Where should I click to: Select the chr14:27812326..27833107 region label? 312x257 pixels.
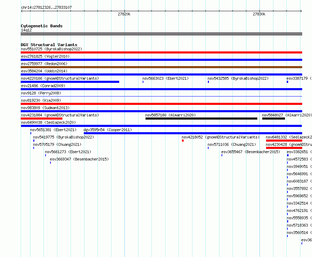[x=46, y=7]
